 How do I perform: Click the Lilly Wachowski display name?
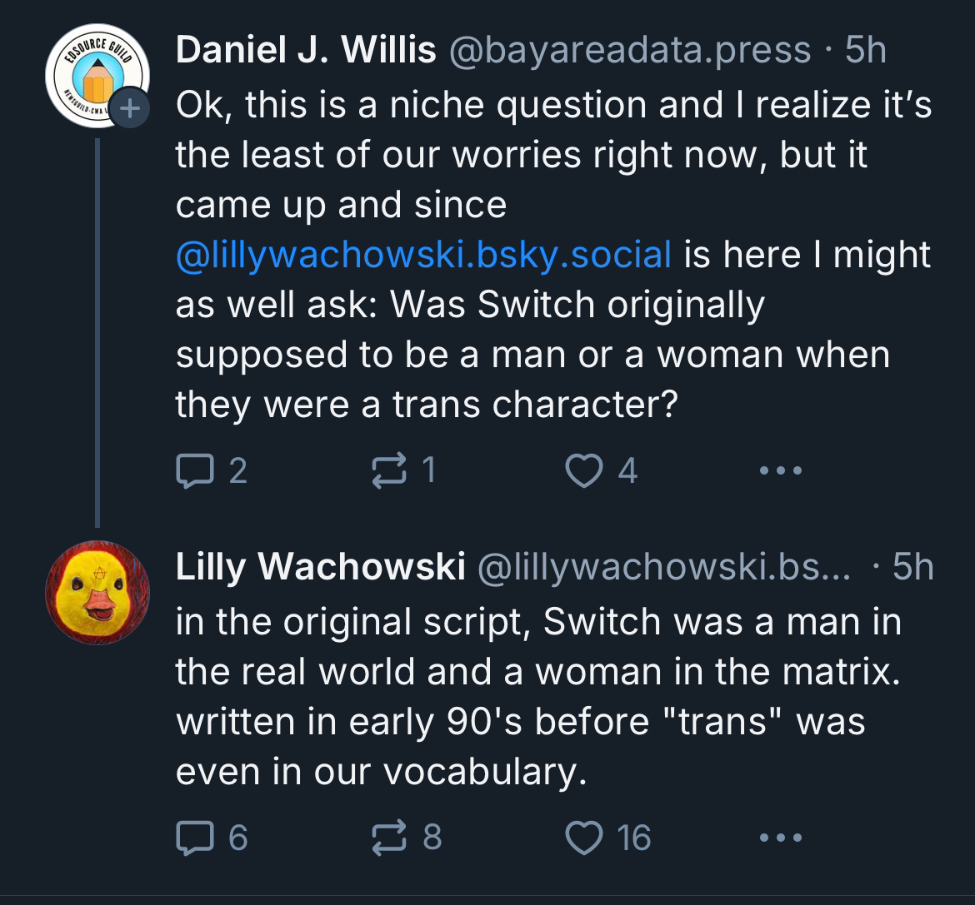coord(319,568)
